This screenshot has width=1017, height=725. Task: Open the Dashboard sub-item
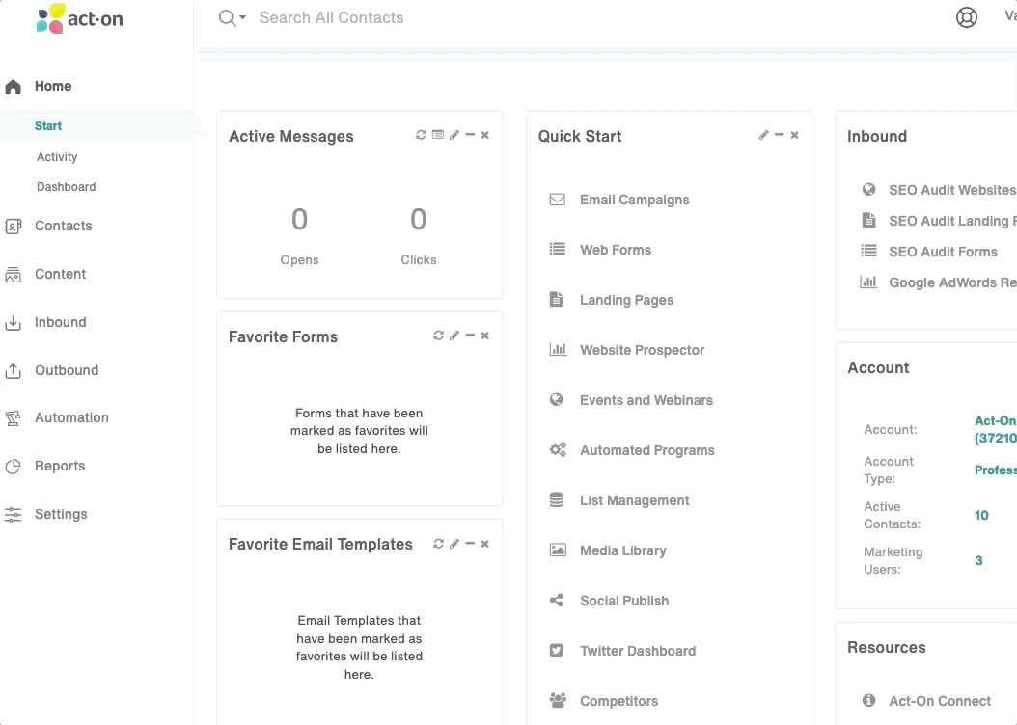[x=67, y=187]
